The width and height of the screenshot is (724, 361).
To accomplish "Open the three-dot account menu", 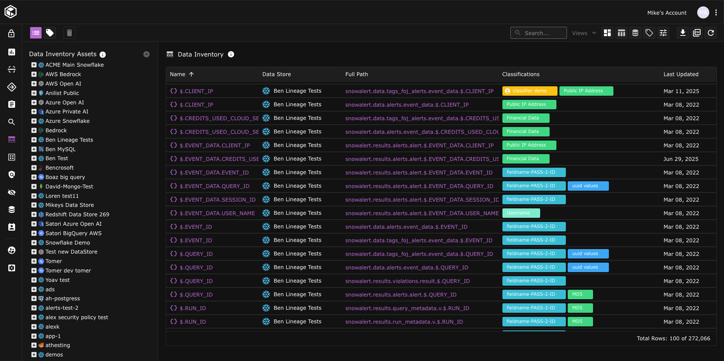I will pos(716,12).
